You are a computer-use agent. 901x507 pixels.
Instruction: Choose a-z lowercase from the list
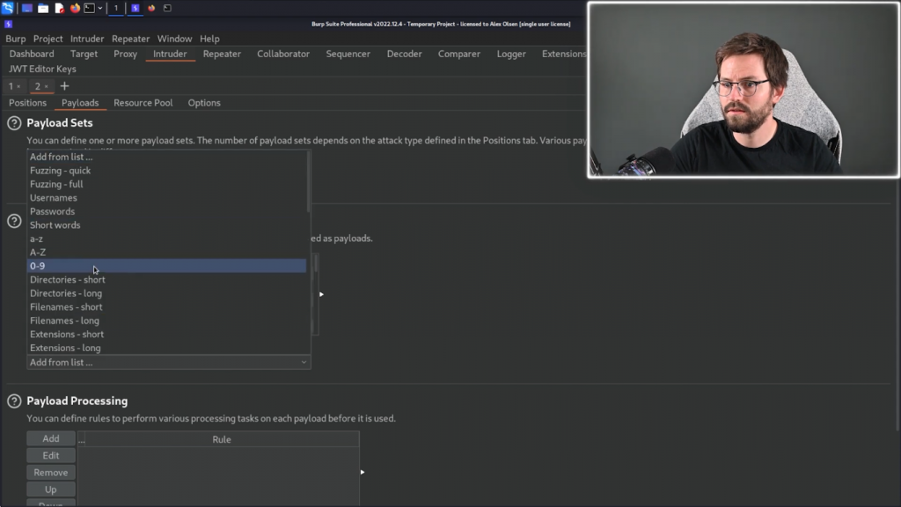pyautogui.click(x=166, y=239)
